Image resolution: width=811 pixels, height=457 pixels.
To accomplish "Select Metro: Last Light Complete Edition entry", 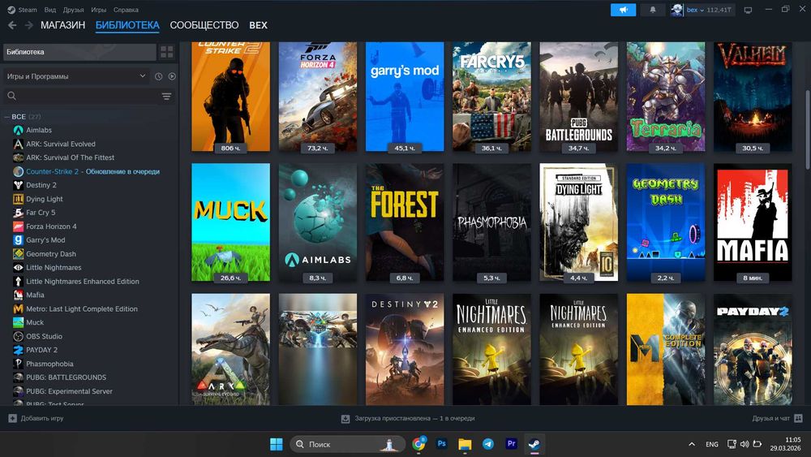I will click(x=82, y=308).
